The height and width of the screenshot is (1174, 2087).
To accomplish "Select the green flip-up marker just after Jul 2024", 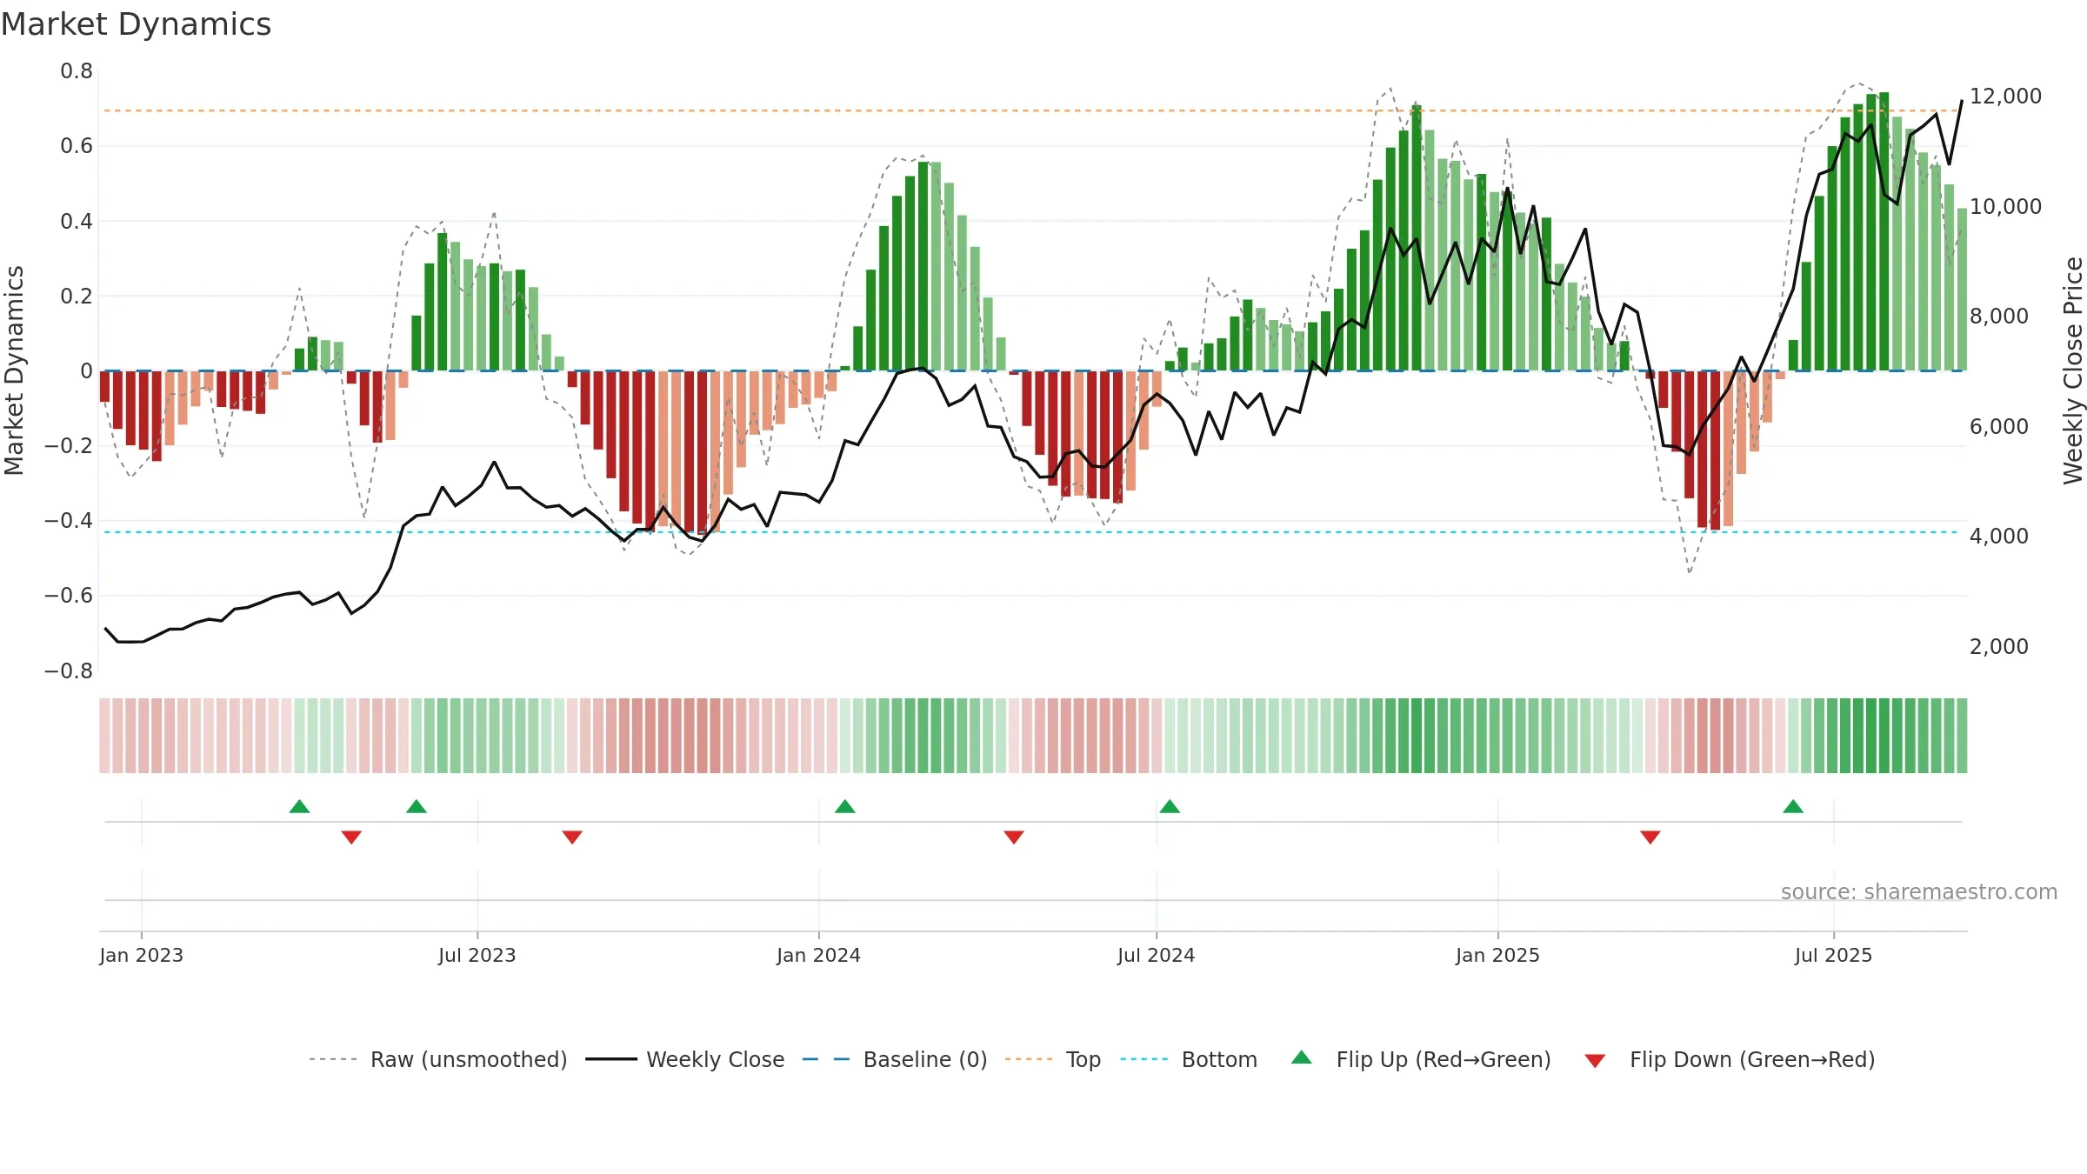I will [1170, 806].
